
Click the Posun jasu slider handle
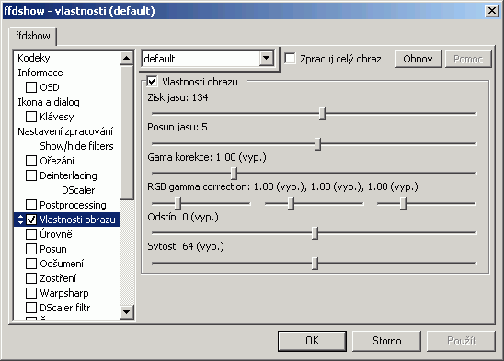317,144
